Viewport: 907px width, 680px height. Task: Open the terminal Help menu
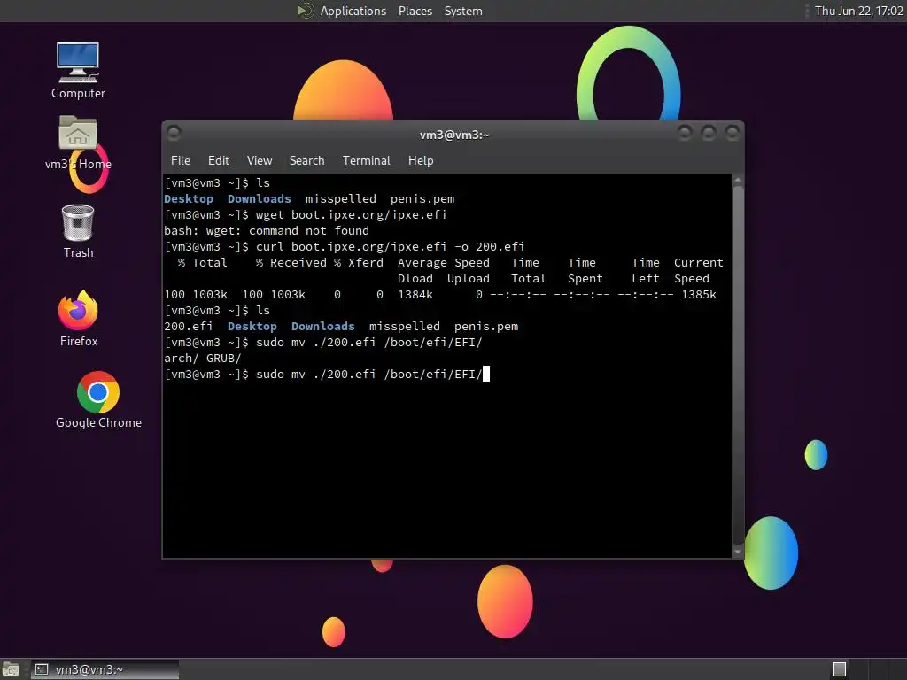[x=421, y=161]
